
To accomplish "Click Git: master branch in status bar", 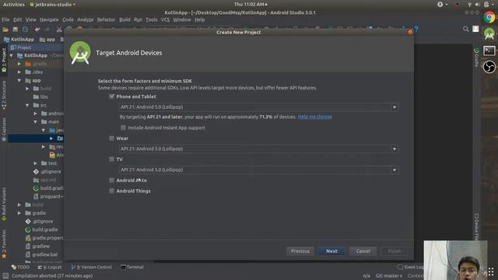I will (389, 276).
